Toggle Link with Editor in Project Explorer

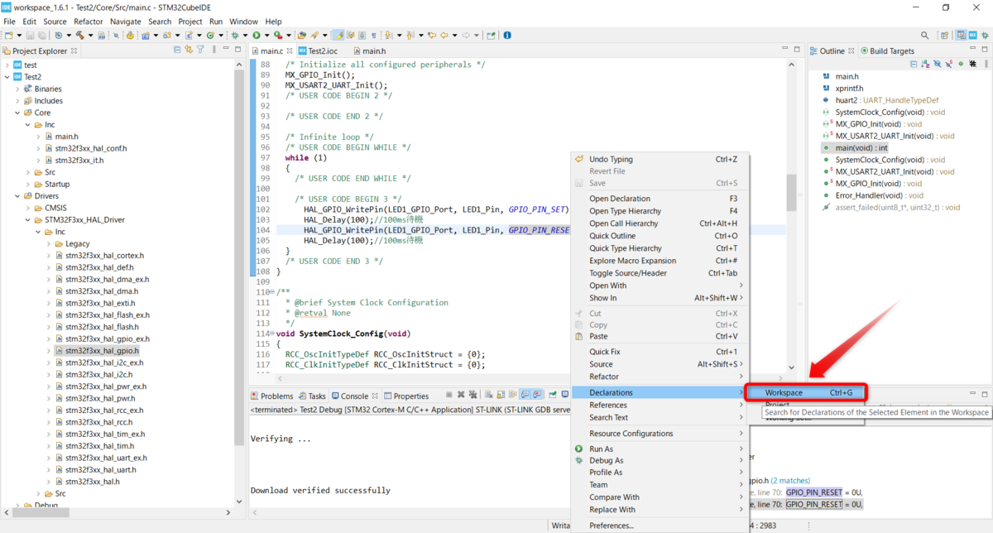189,50
